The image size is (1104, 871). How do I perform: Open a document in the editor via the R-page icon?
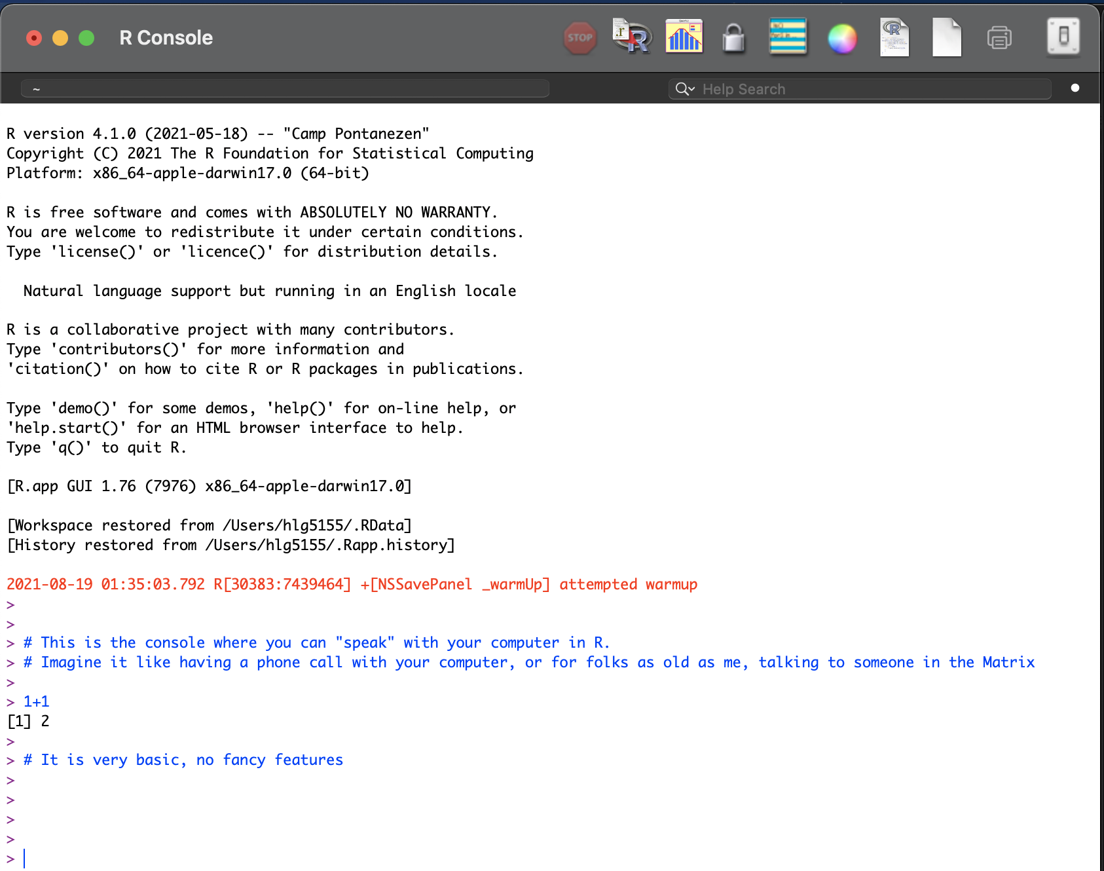[x=894, y=38]
